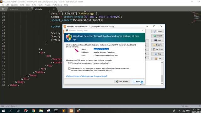
Task: Close the client.php tab
Action: pyautogui.click(x=54, y=9)
